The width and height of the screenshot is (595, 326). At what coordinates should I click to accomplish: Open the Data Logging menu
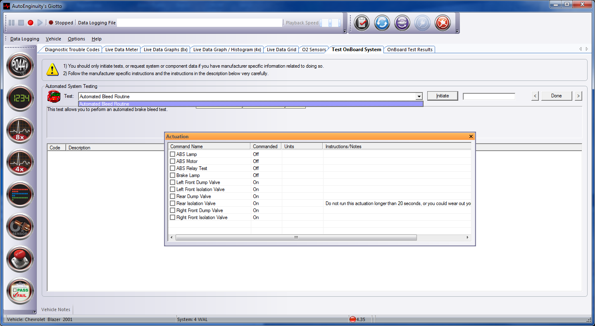(x=25, y=39)
